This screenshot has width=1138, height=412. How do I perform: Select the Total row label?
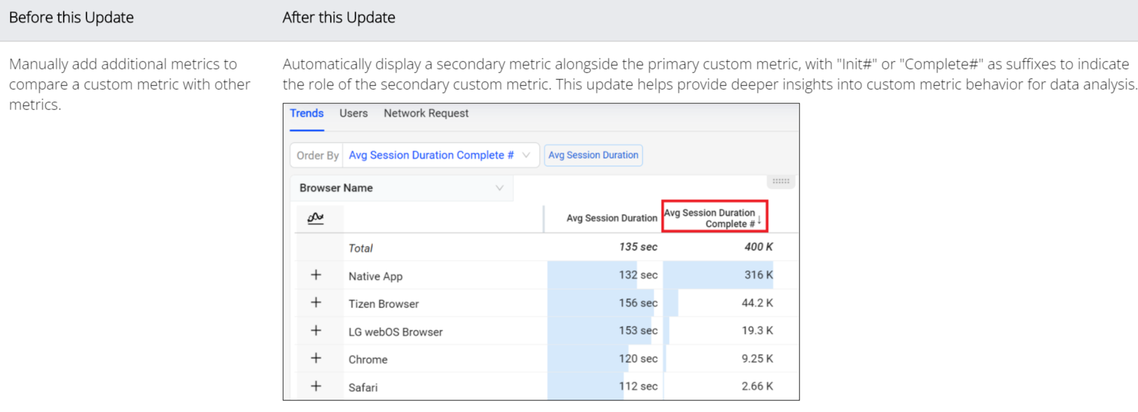[361, 248]
